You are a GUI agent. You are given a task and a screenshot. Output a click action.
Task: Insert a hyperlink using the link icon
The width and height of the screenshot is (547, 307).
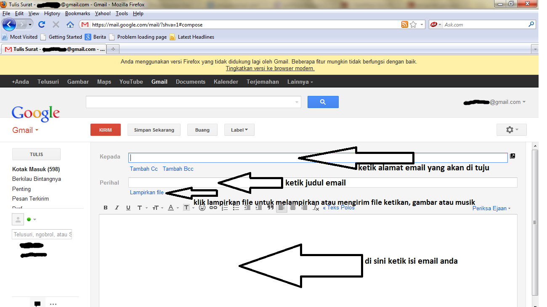tap(213, 208)
